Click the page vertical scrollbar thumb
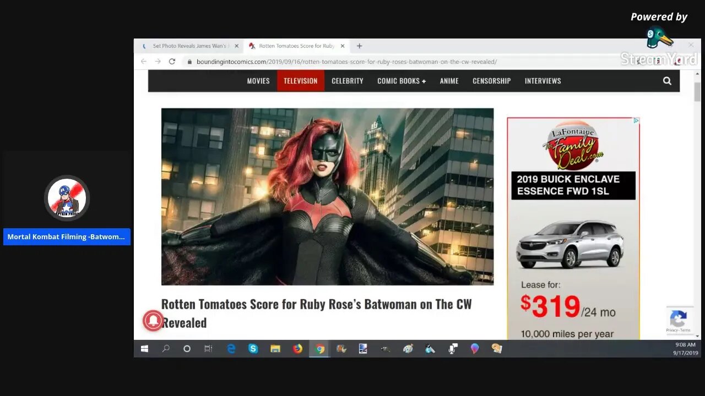 697,92
